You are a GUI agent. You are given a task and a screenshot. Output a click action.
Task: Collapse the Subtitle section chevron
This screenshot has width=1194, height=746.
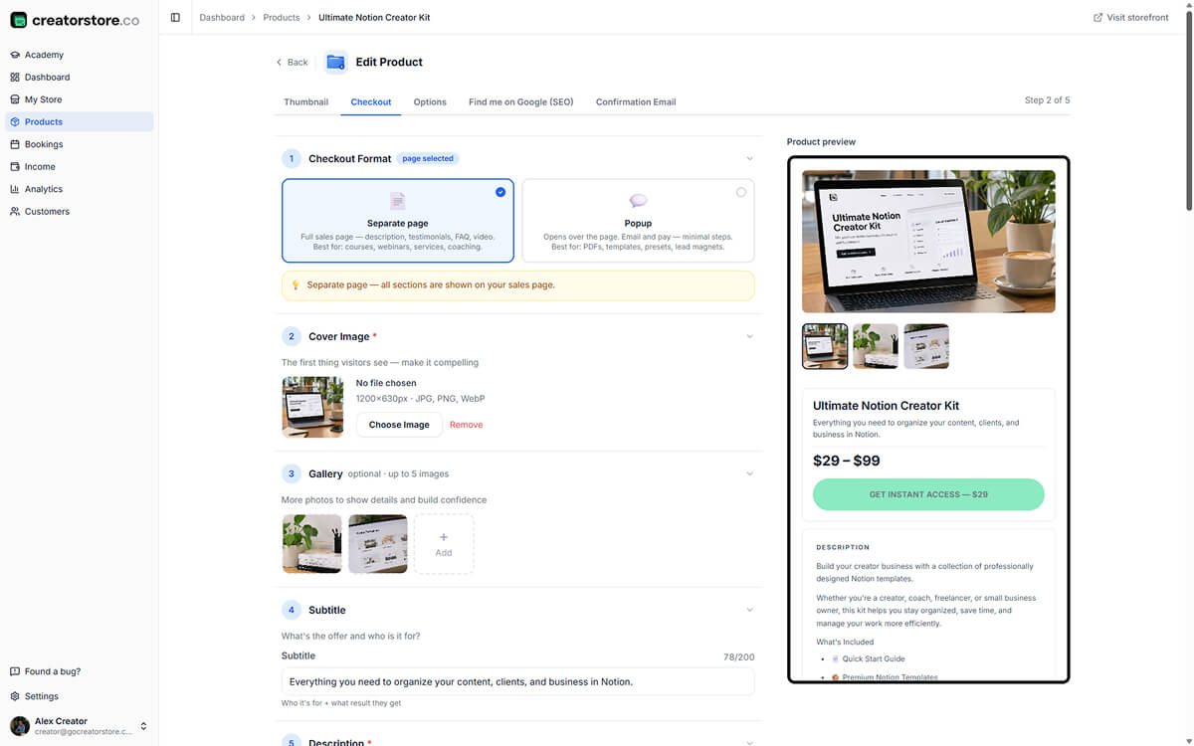749,610
